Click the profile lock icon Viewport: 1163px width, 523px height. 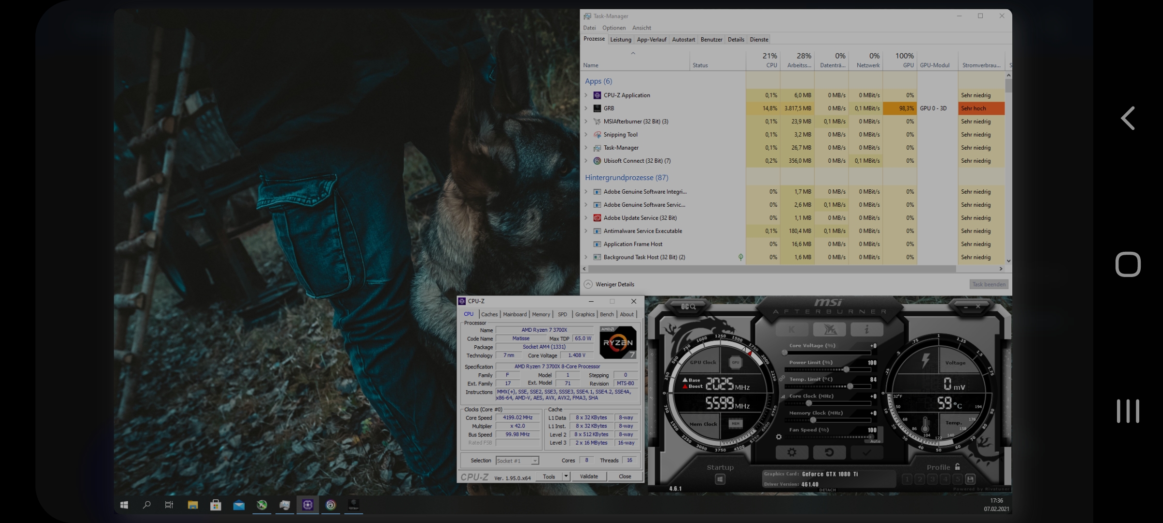pos(958,467)
